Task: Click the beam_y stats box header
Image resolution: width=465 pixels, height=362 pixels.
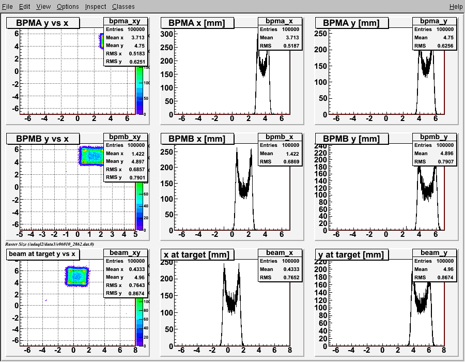Action: point(434,252)
